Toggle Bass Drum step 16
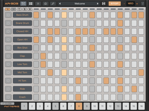The width and height of the screenshot is (149, 111). point(141,15)
